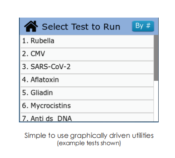Choose the CMV test entry
The height and width of the screenshot is (158, 175).
pyautogui.click(x=87, y=55)
